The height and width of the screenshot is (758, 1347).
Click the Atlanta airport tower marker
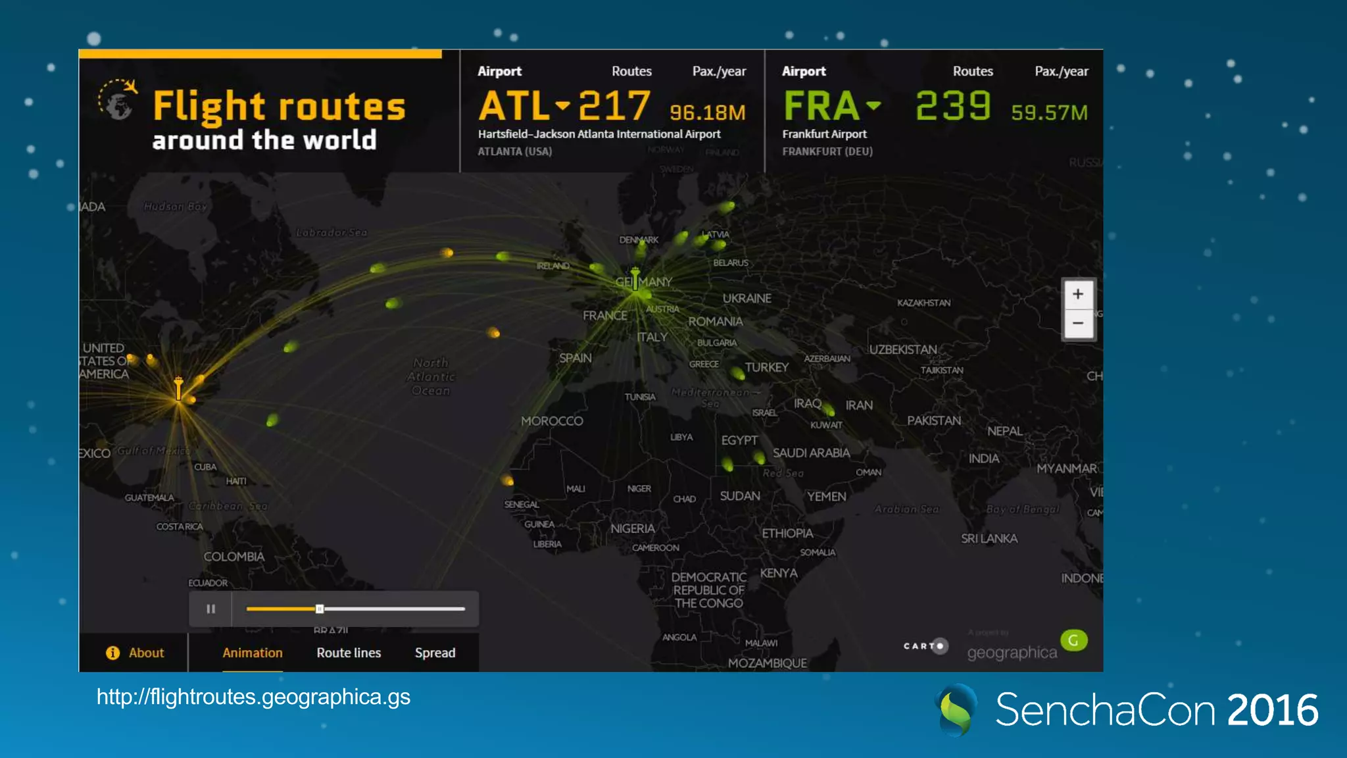click(x=178, y=388)
